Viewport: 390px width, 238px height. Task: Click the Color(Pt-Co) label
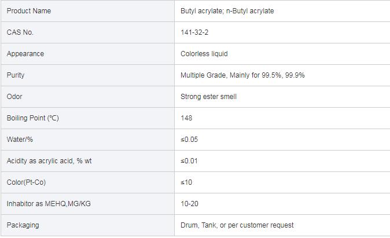(x=26, y=182)
